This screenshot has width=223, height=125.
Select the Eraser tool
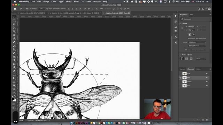14,57
